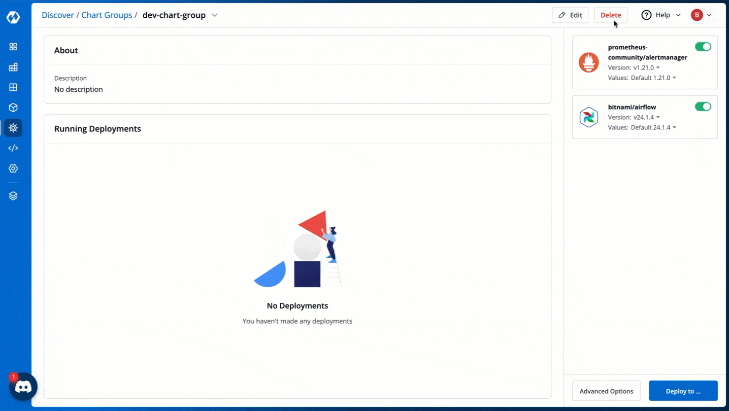Click the bitnami/airflow chart logo
729x411 pixels.
[588, 117]
